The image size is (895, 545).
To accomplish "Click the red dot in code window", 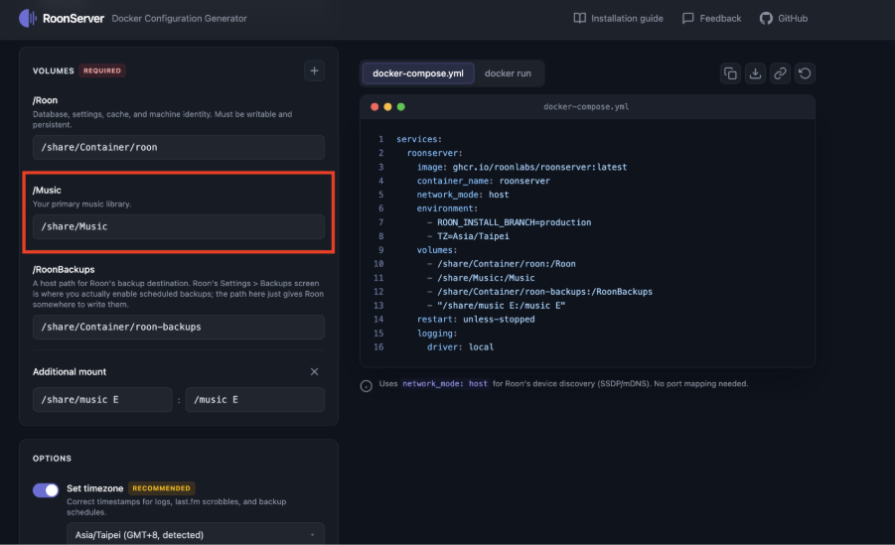I will point(374,107).
